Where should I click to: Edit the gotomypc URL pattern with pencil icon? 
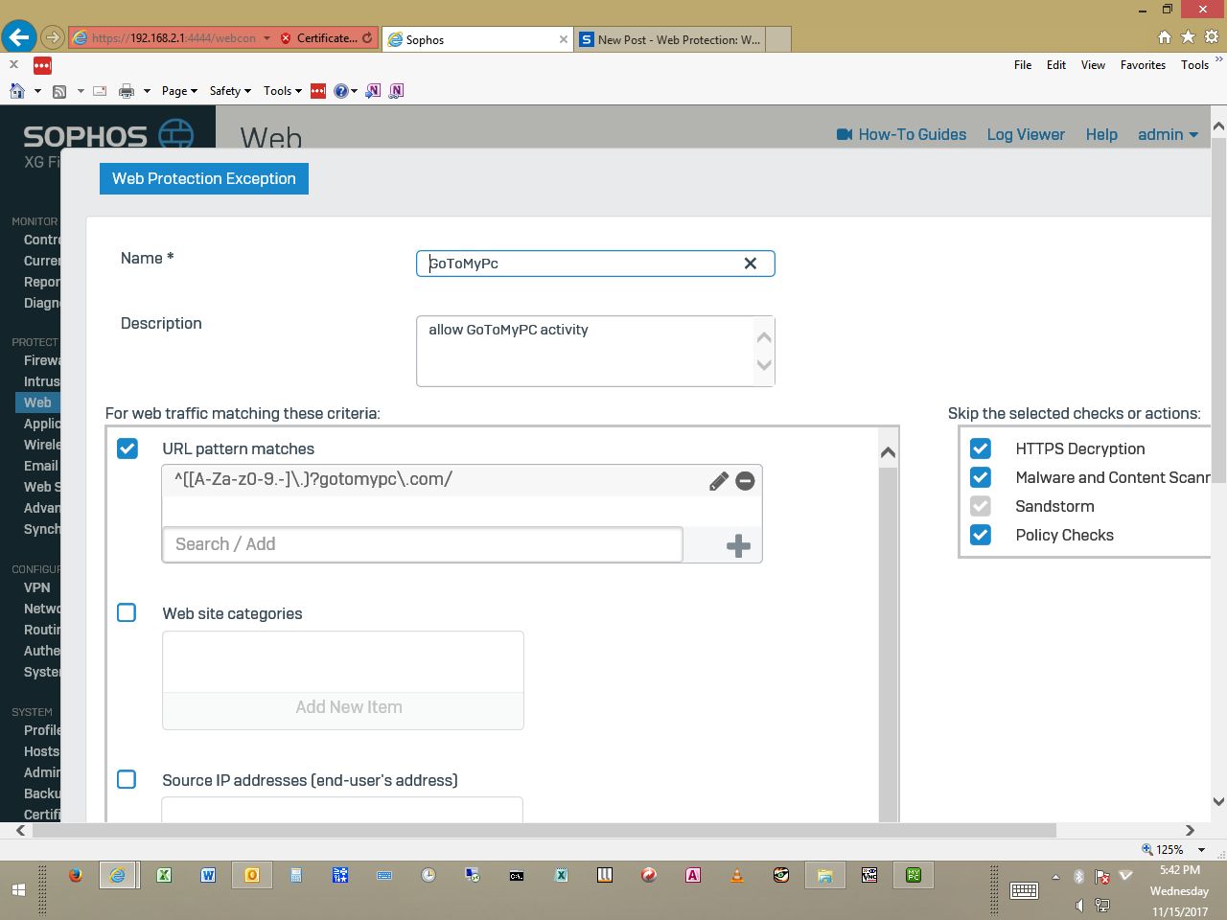point(719,481)
